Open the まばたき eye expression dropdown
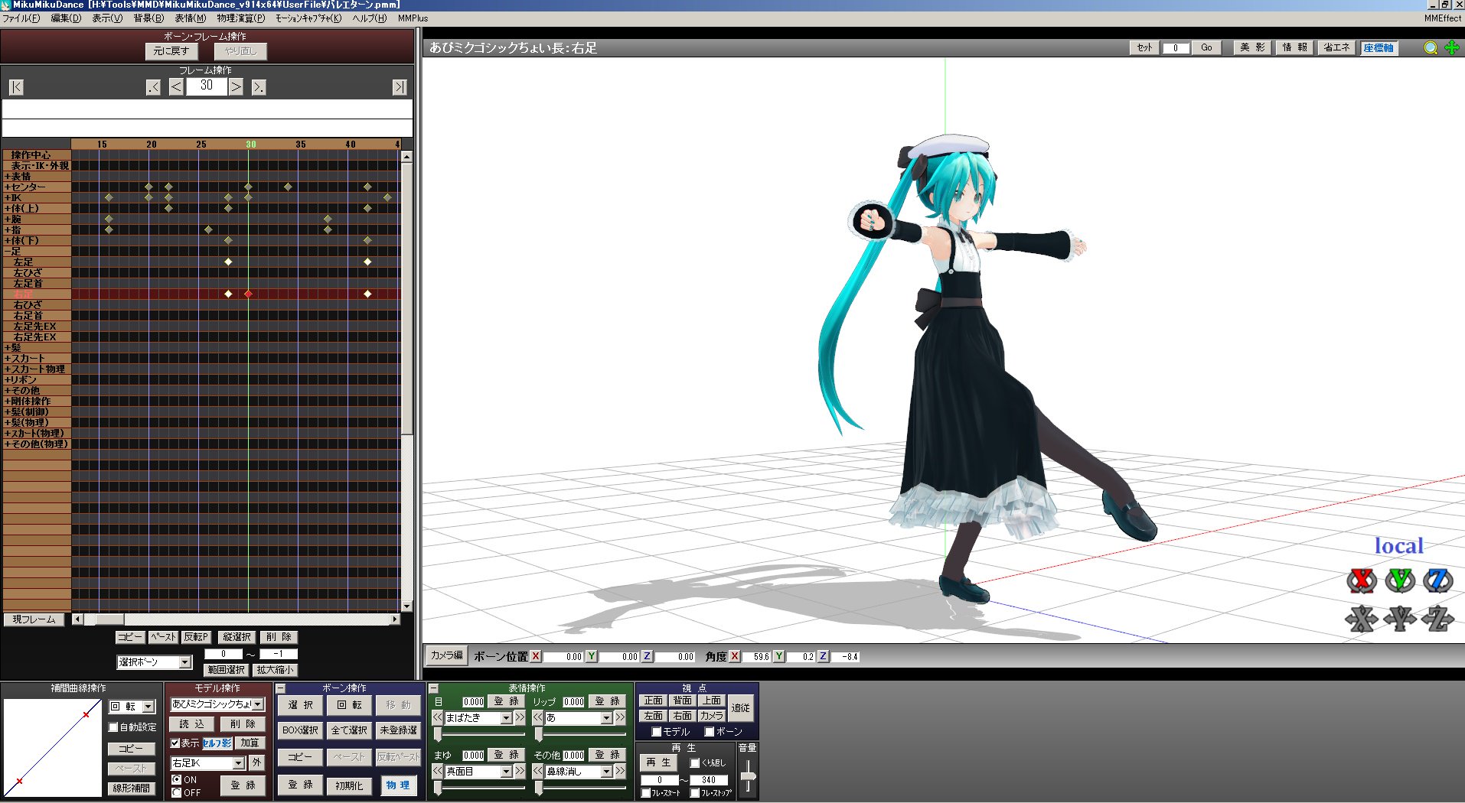 point(506,717)
